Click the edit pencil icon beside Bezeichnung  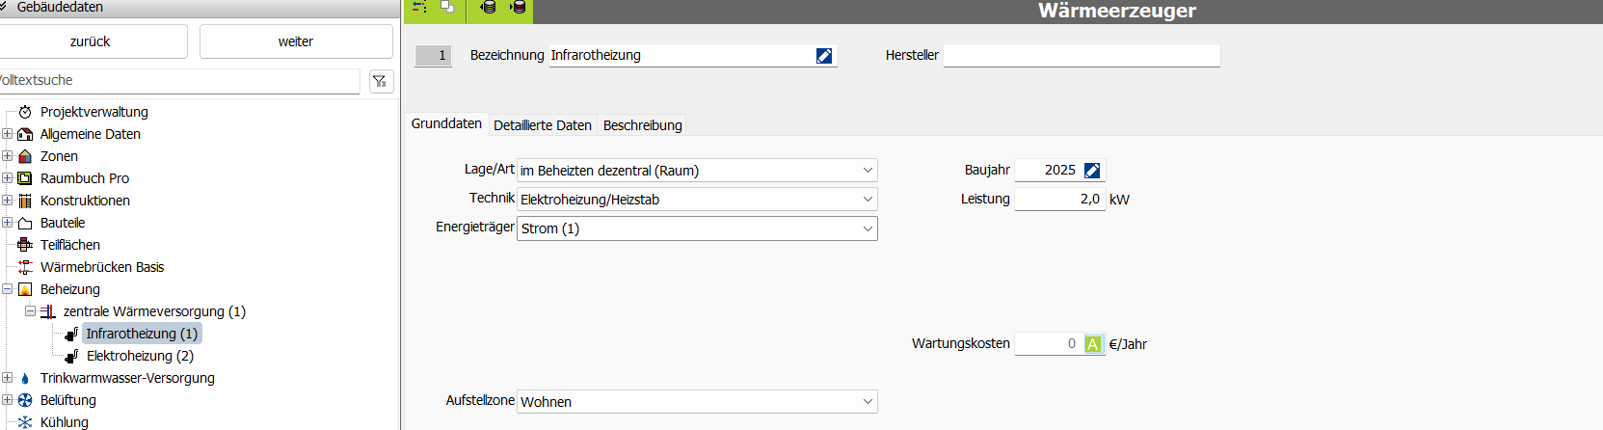pyautogui.click(x=824, y=56)
